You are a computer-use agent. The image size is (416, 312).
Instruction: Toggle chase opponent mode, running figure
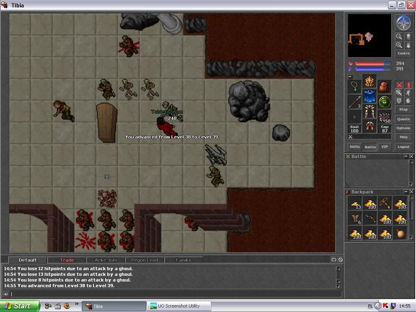tap(408, 93)
